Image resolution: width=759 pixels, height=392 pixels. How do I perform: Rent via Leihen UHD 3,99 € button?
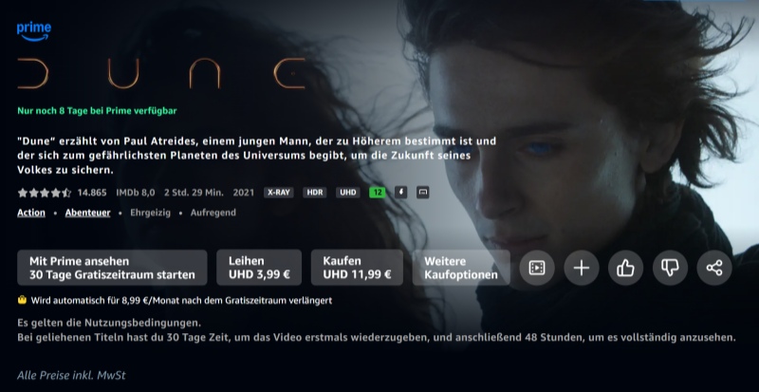pyautogui.click(x=259, y=268)
